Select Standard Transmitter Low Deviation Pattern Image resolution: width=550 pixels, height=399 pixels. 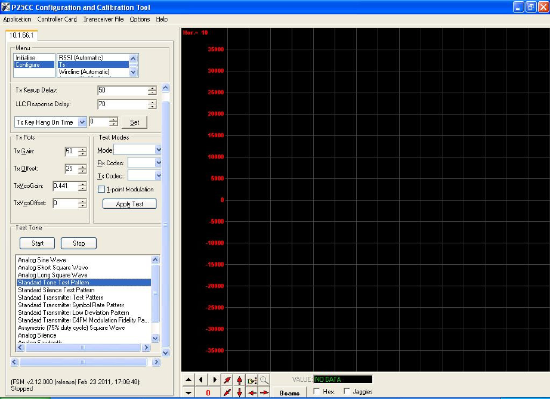pyautogui.click(x=84, y=313)
